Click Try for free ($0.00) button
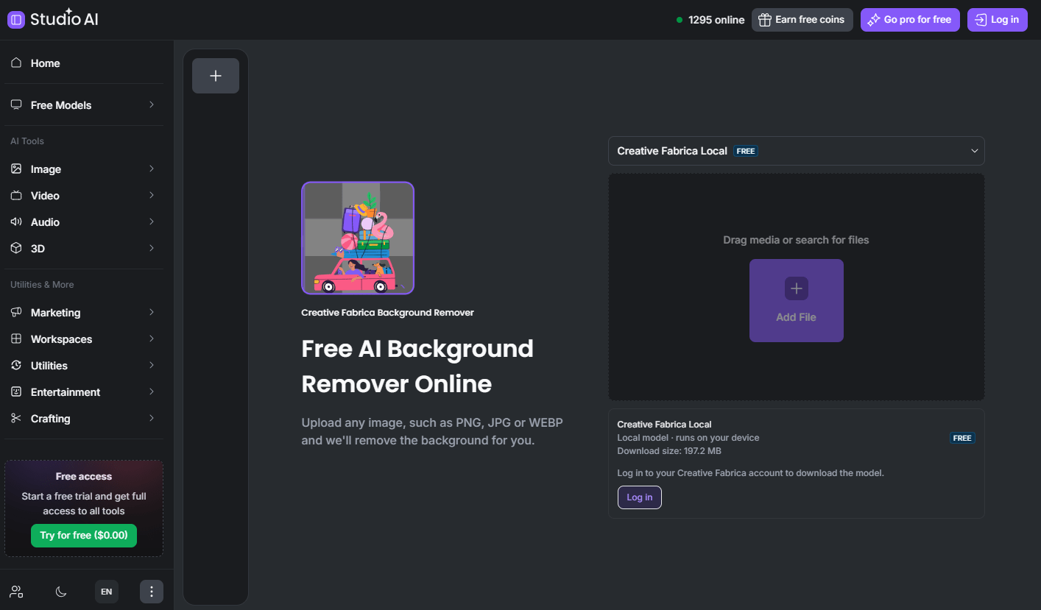The height and width of the screenshot is (610, 1041). [84, 536]
